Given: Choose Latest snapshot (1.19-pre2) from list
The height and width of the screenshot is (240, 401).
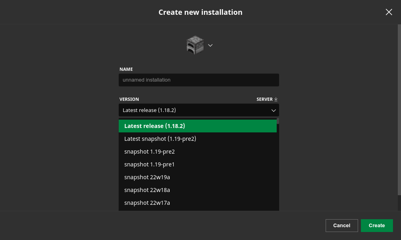Looking at the screenshot, I should 160,139.
